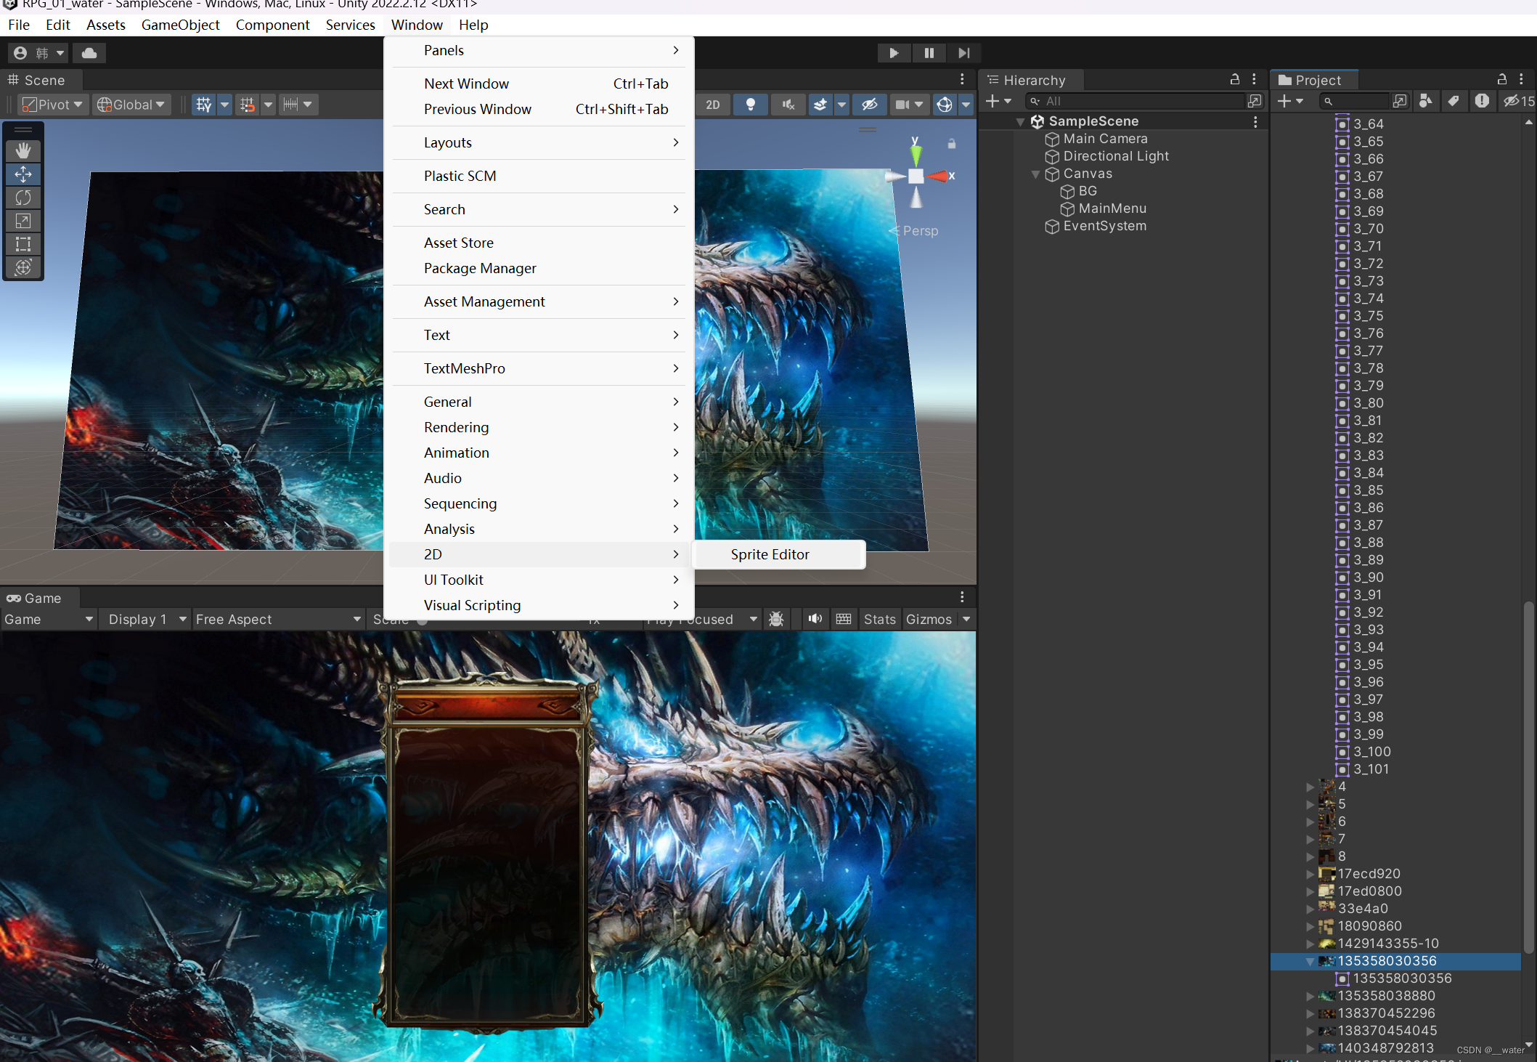Viewport: 1537px width, 1062px height.
Task: Open Layouts submenu in Window menu
Action: pyautogui.click(x=539, y=142)
